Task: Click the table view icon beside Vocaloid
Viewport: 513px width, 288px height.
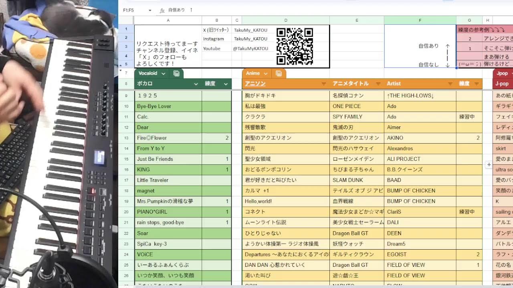Action: [x=176, y=73]
